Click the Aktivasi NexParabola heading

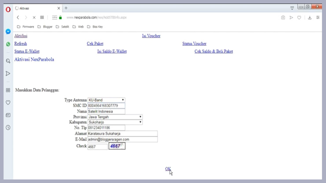(34, 60)
